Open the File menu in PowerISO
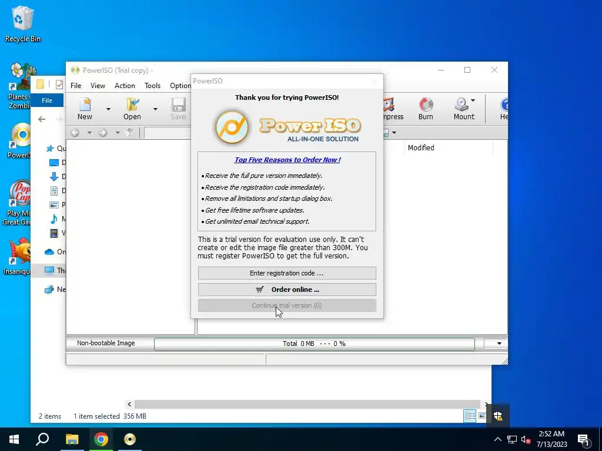Screen dimensions: 602x451 tap(76, 86)
